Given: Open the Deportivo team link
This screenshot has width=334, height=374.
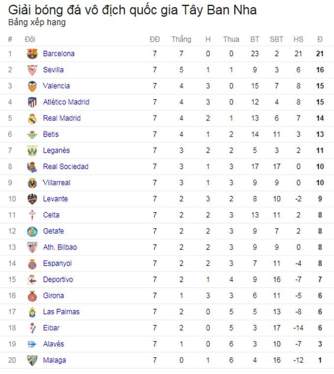Looking at the screenshot, I should (x=58, y=280).
